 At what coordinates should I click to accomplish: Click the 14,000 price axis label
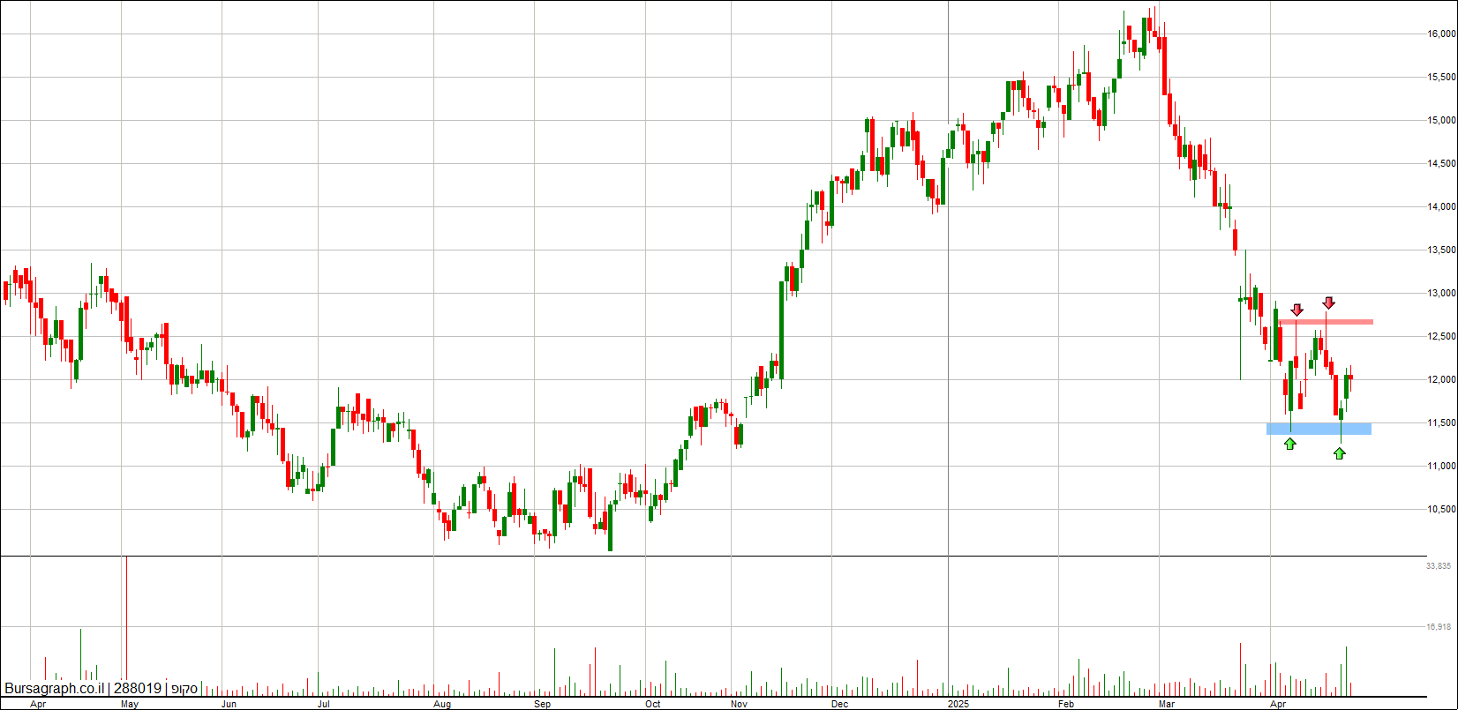tap(1441, 207)
